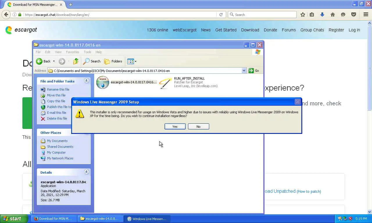Bookmark this page with the star icon
This screenshot has height=223, width=372.
click(x=303, y=15)
